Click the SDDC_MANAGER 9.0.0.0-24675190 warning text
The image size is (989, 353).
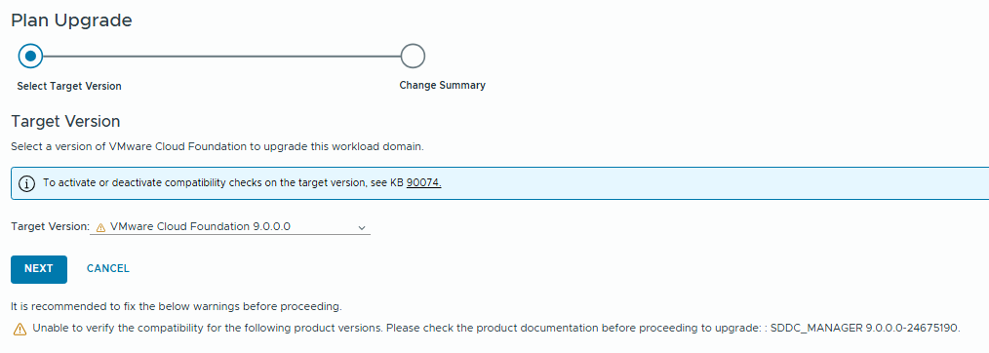(865, 328)
